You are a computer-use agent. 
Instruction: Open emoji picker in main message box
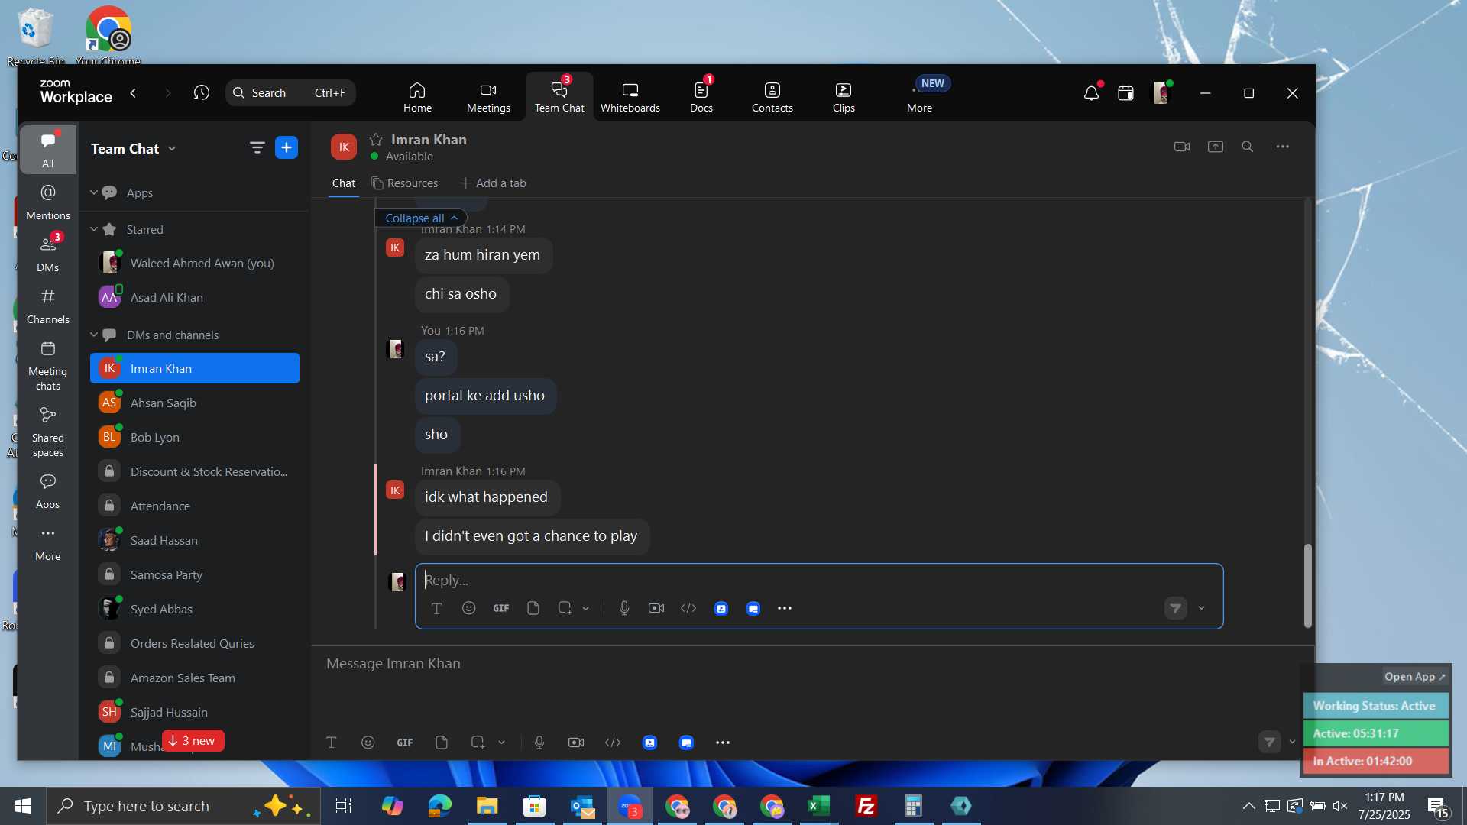tap(368, 742)
